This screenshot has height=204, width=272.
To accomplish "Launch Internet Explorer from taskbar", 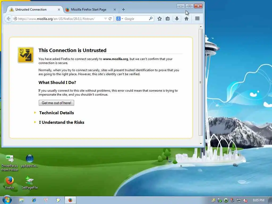I will click(34, 200).
